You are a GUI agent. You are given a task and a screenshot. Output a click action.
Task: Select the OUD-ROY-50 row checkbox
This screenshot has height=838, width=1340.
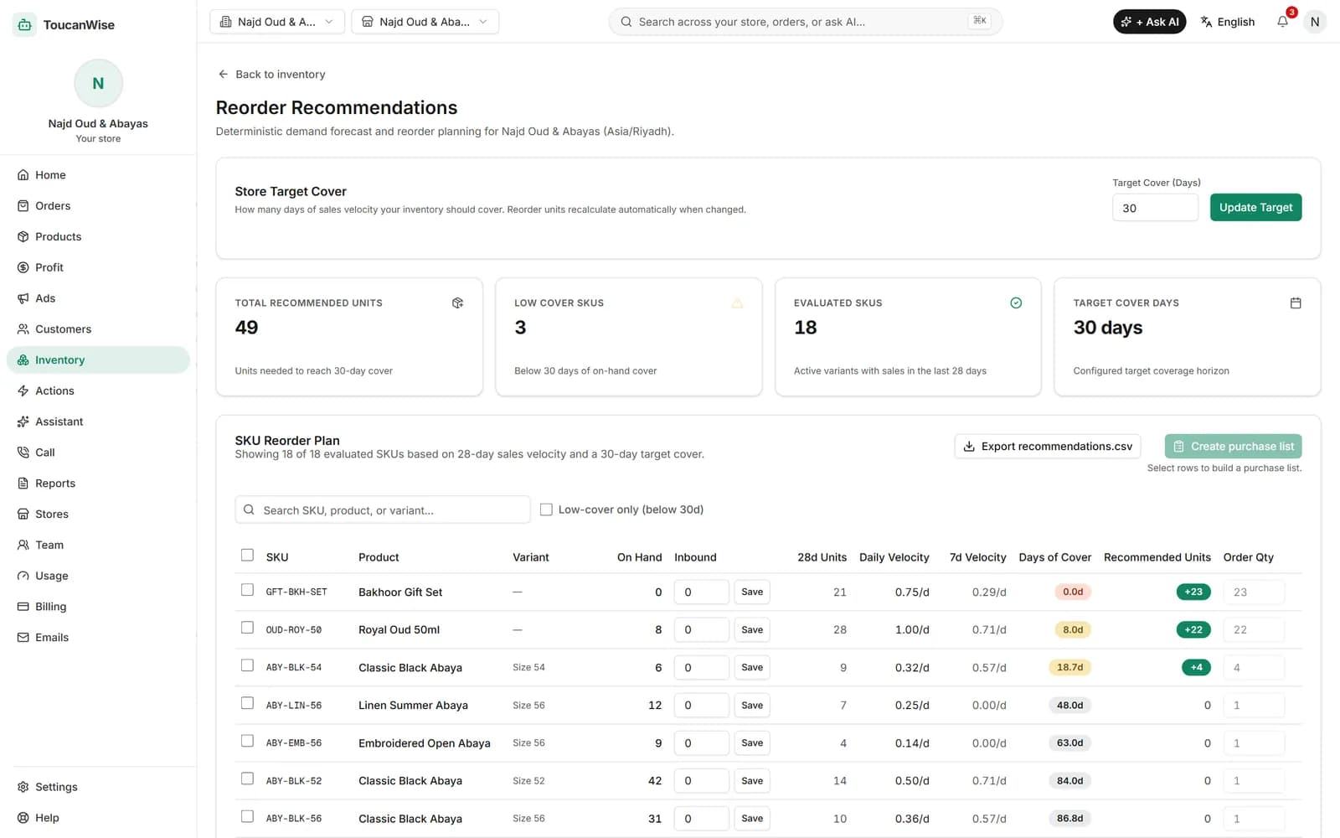pos(247,628)
